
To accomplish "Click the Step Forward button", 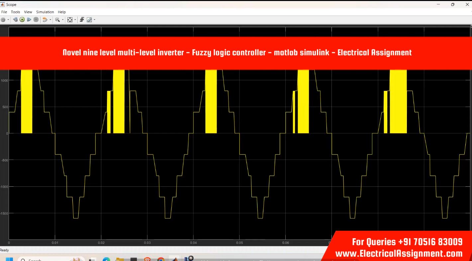I will coord(29,20).
